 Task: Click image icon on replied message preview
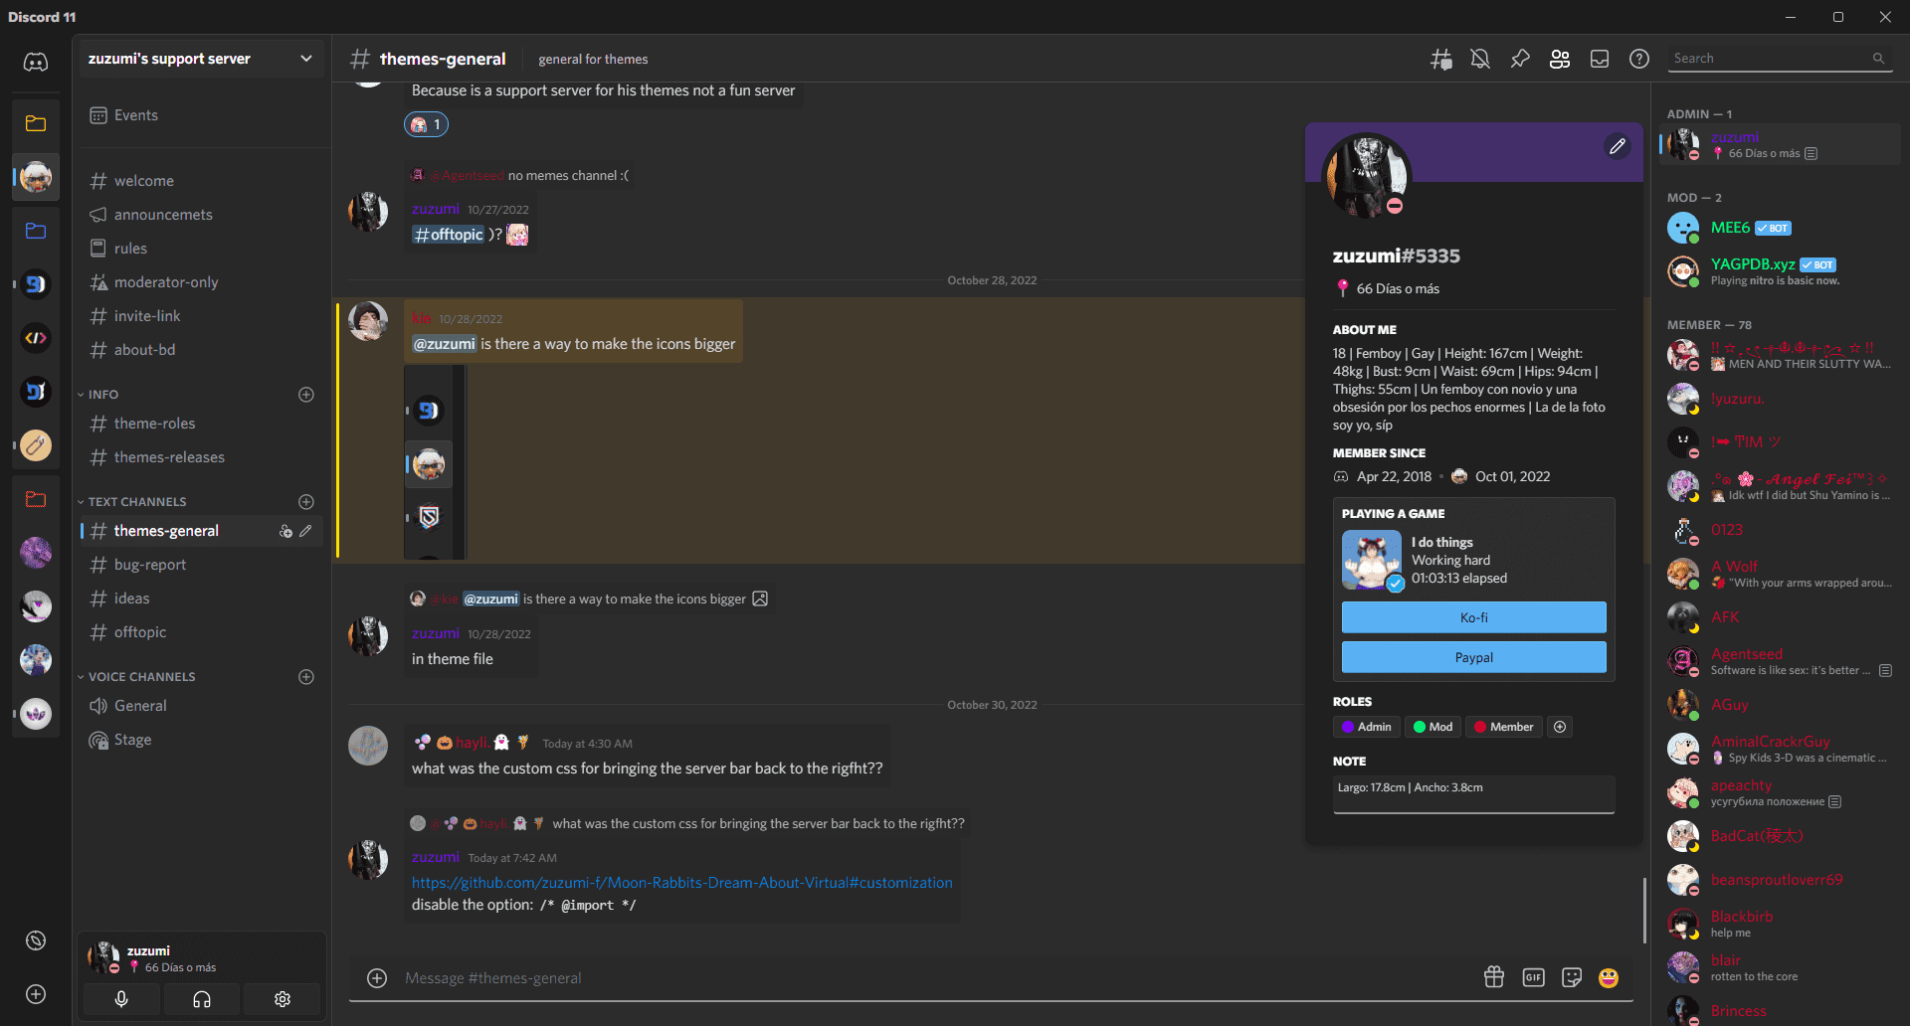coord(760,598)
